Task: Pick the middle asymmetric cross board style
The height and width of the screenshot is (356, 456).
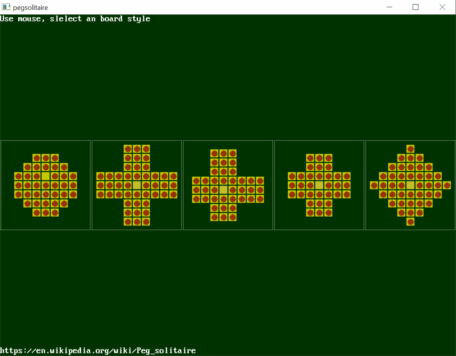Action: pyautogui.click(x=228, y=185)
